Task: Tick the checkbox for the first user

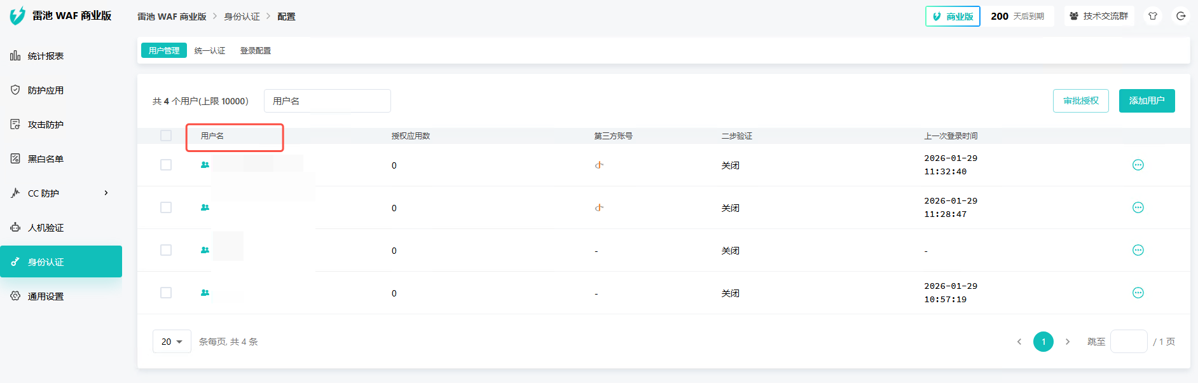Action: point(166,165)
